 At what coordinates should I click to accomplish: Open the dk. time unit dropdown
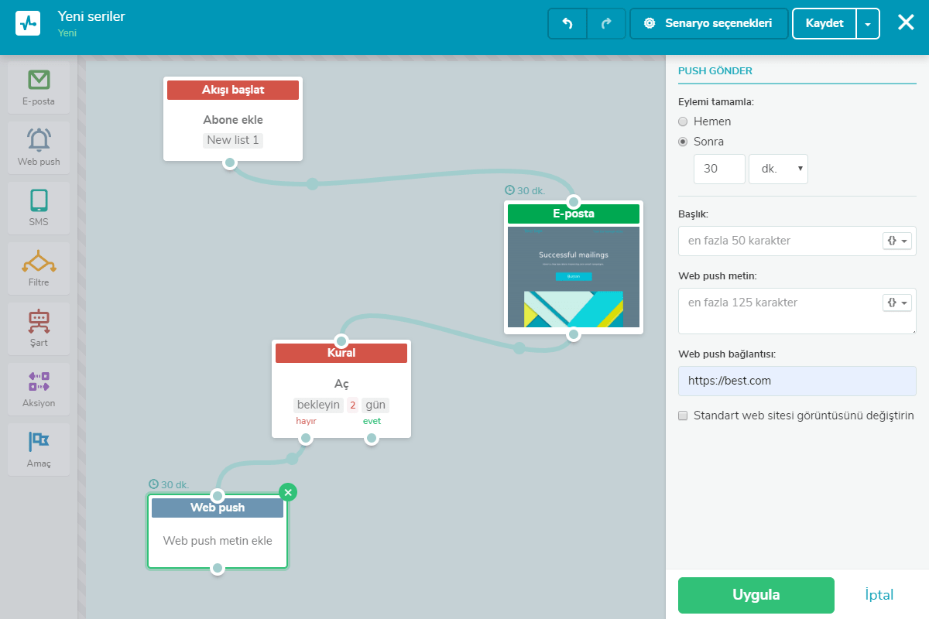tap(778, 169)
